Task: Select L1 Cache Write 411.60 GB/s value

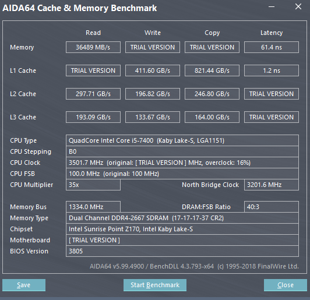Action: (153, 70)
